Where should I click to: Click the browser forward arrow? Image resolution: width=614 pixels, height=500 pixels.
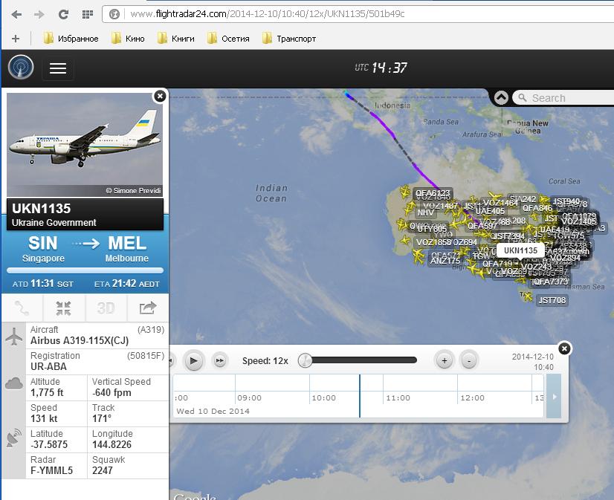click(x=39, y=14)
